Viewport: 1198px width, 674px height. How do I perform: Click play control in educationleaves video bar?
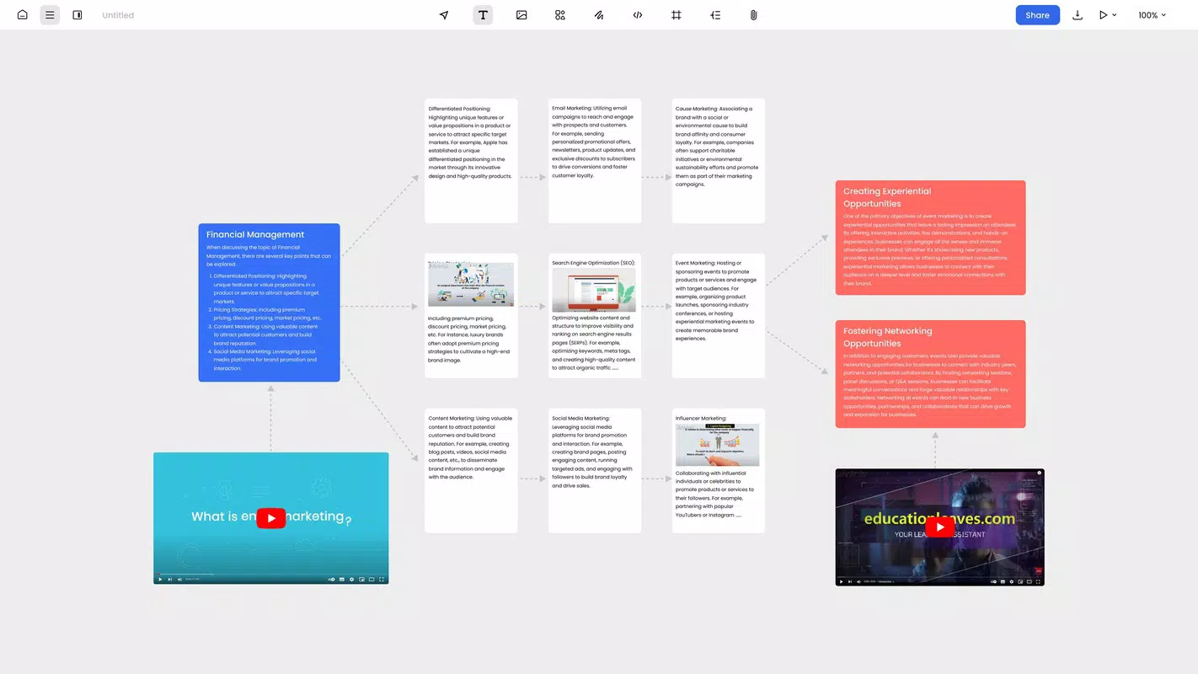coord(841,581)
